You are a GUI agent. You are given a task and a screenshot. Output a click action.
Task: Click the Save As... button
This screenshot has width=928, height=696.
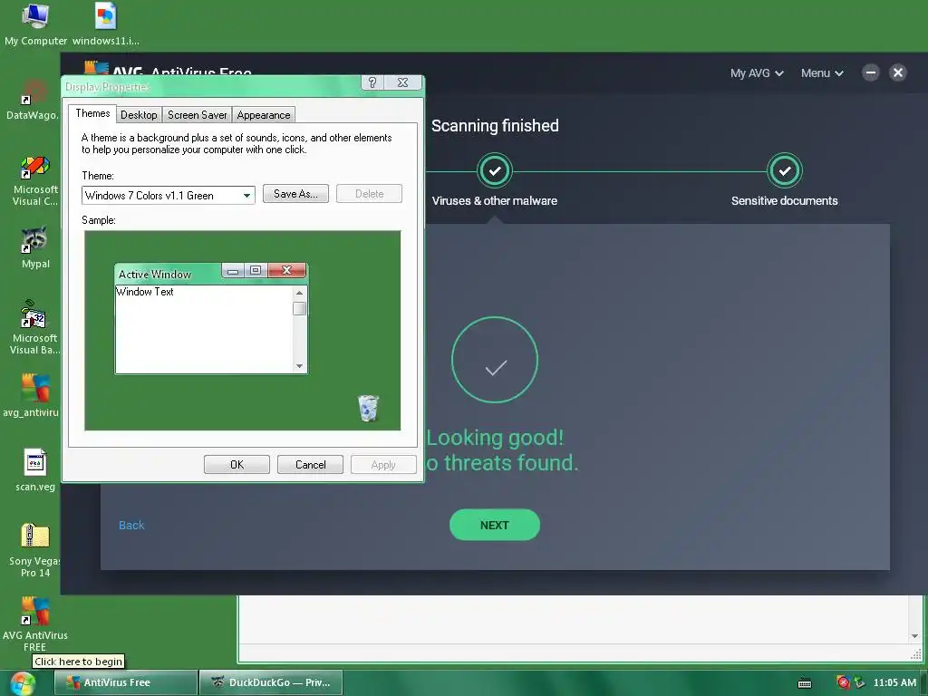click(x=295, y=194)
